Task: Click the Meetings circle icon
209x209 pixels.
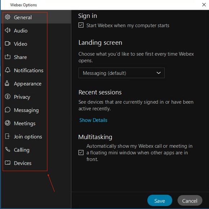Action: (8, 123)
